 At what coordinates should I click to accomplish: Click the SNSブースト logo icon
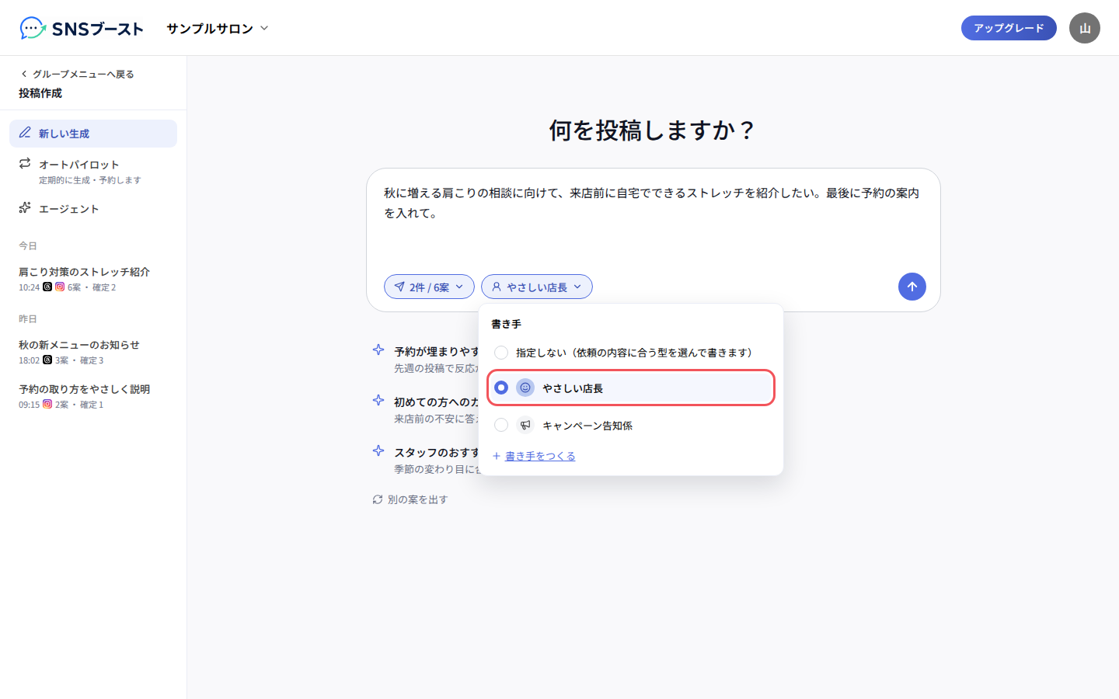coord(33,28)
